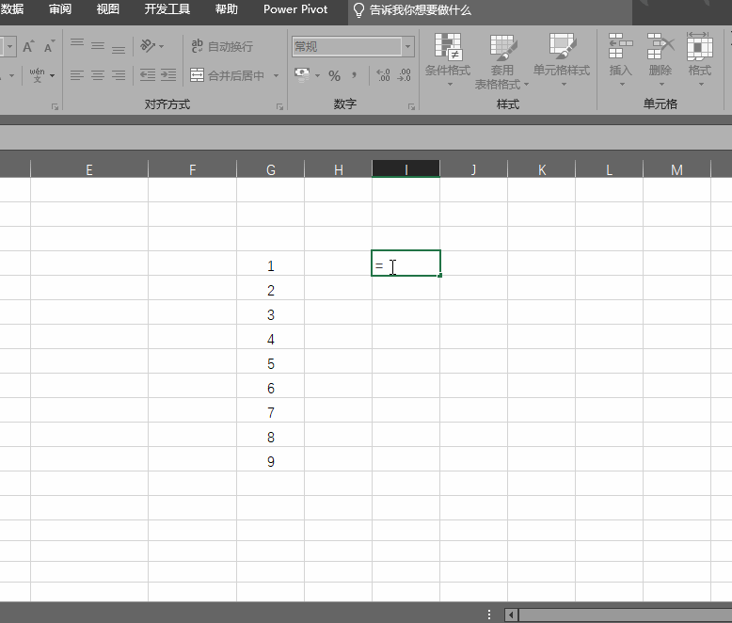The width and height of the screenshot is (732, 623).
Task: Increase font size with the large A icon
Action: 28,46
